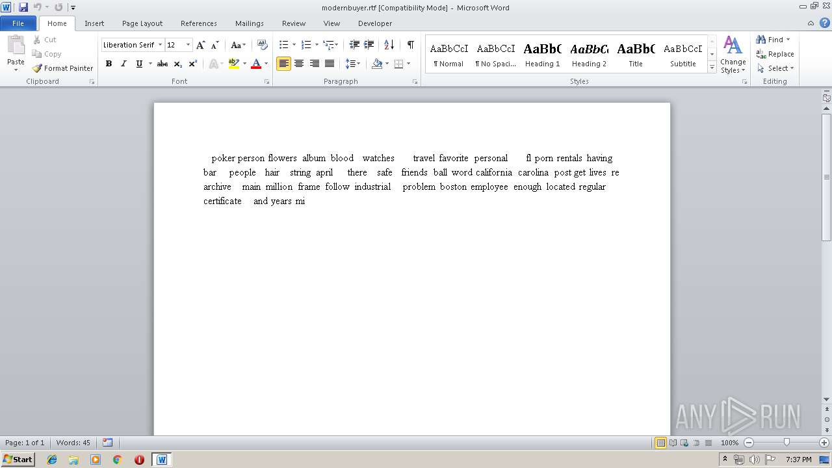Switch to Web Layout view
The width and height of the screenshot is (832, 468).
(684, 443)
